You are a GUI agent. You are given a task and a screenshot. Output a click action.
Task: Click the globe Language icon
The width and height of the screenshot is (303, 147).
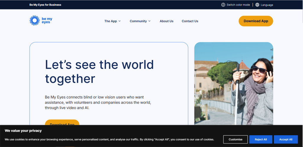click(257, 5)
